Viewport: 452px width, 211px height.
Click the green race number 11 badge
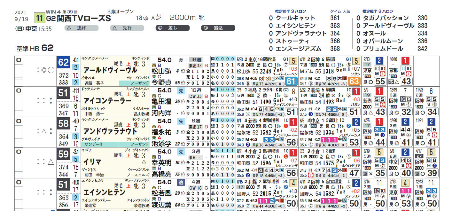pyautogui.click(x=40, y=18)
